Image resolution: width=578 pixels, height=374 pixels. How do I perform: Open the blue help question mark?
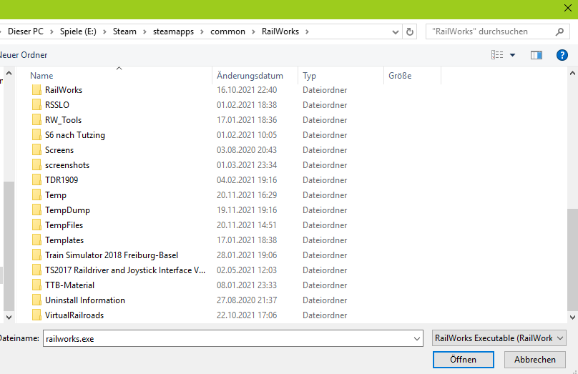(x=562, y=55)
